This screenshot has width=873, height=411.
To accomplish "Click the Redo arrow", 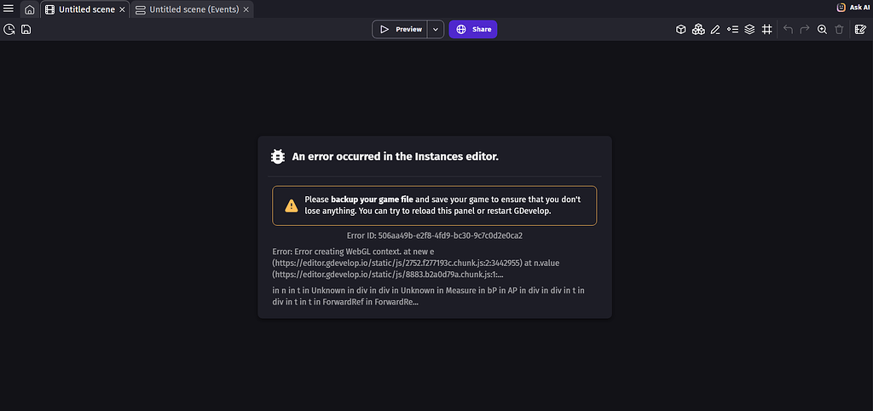I will (805, 30).
